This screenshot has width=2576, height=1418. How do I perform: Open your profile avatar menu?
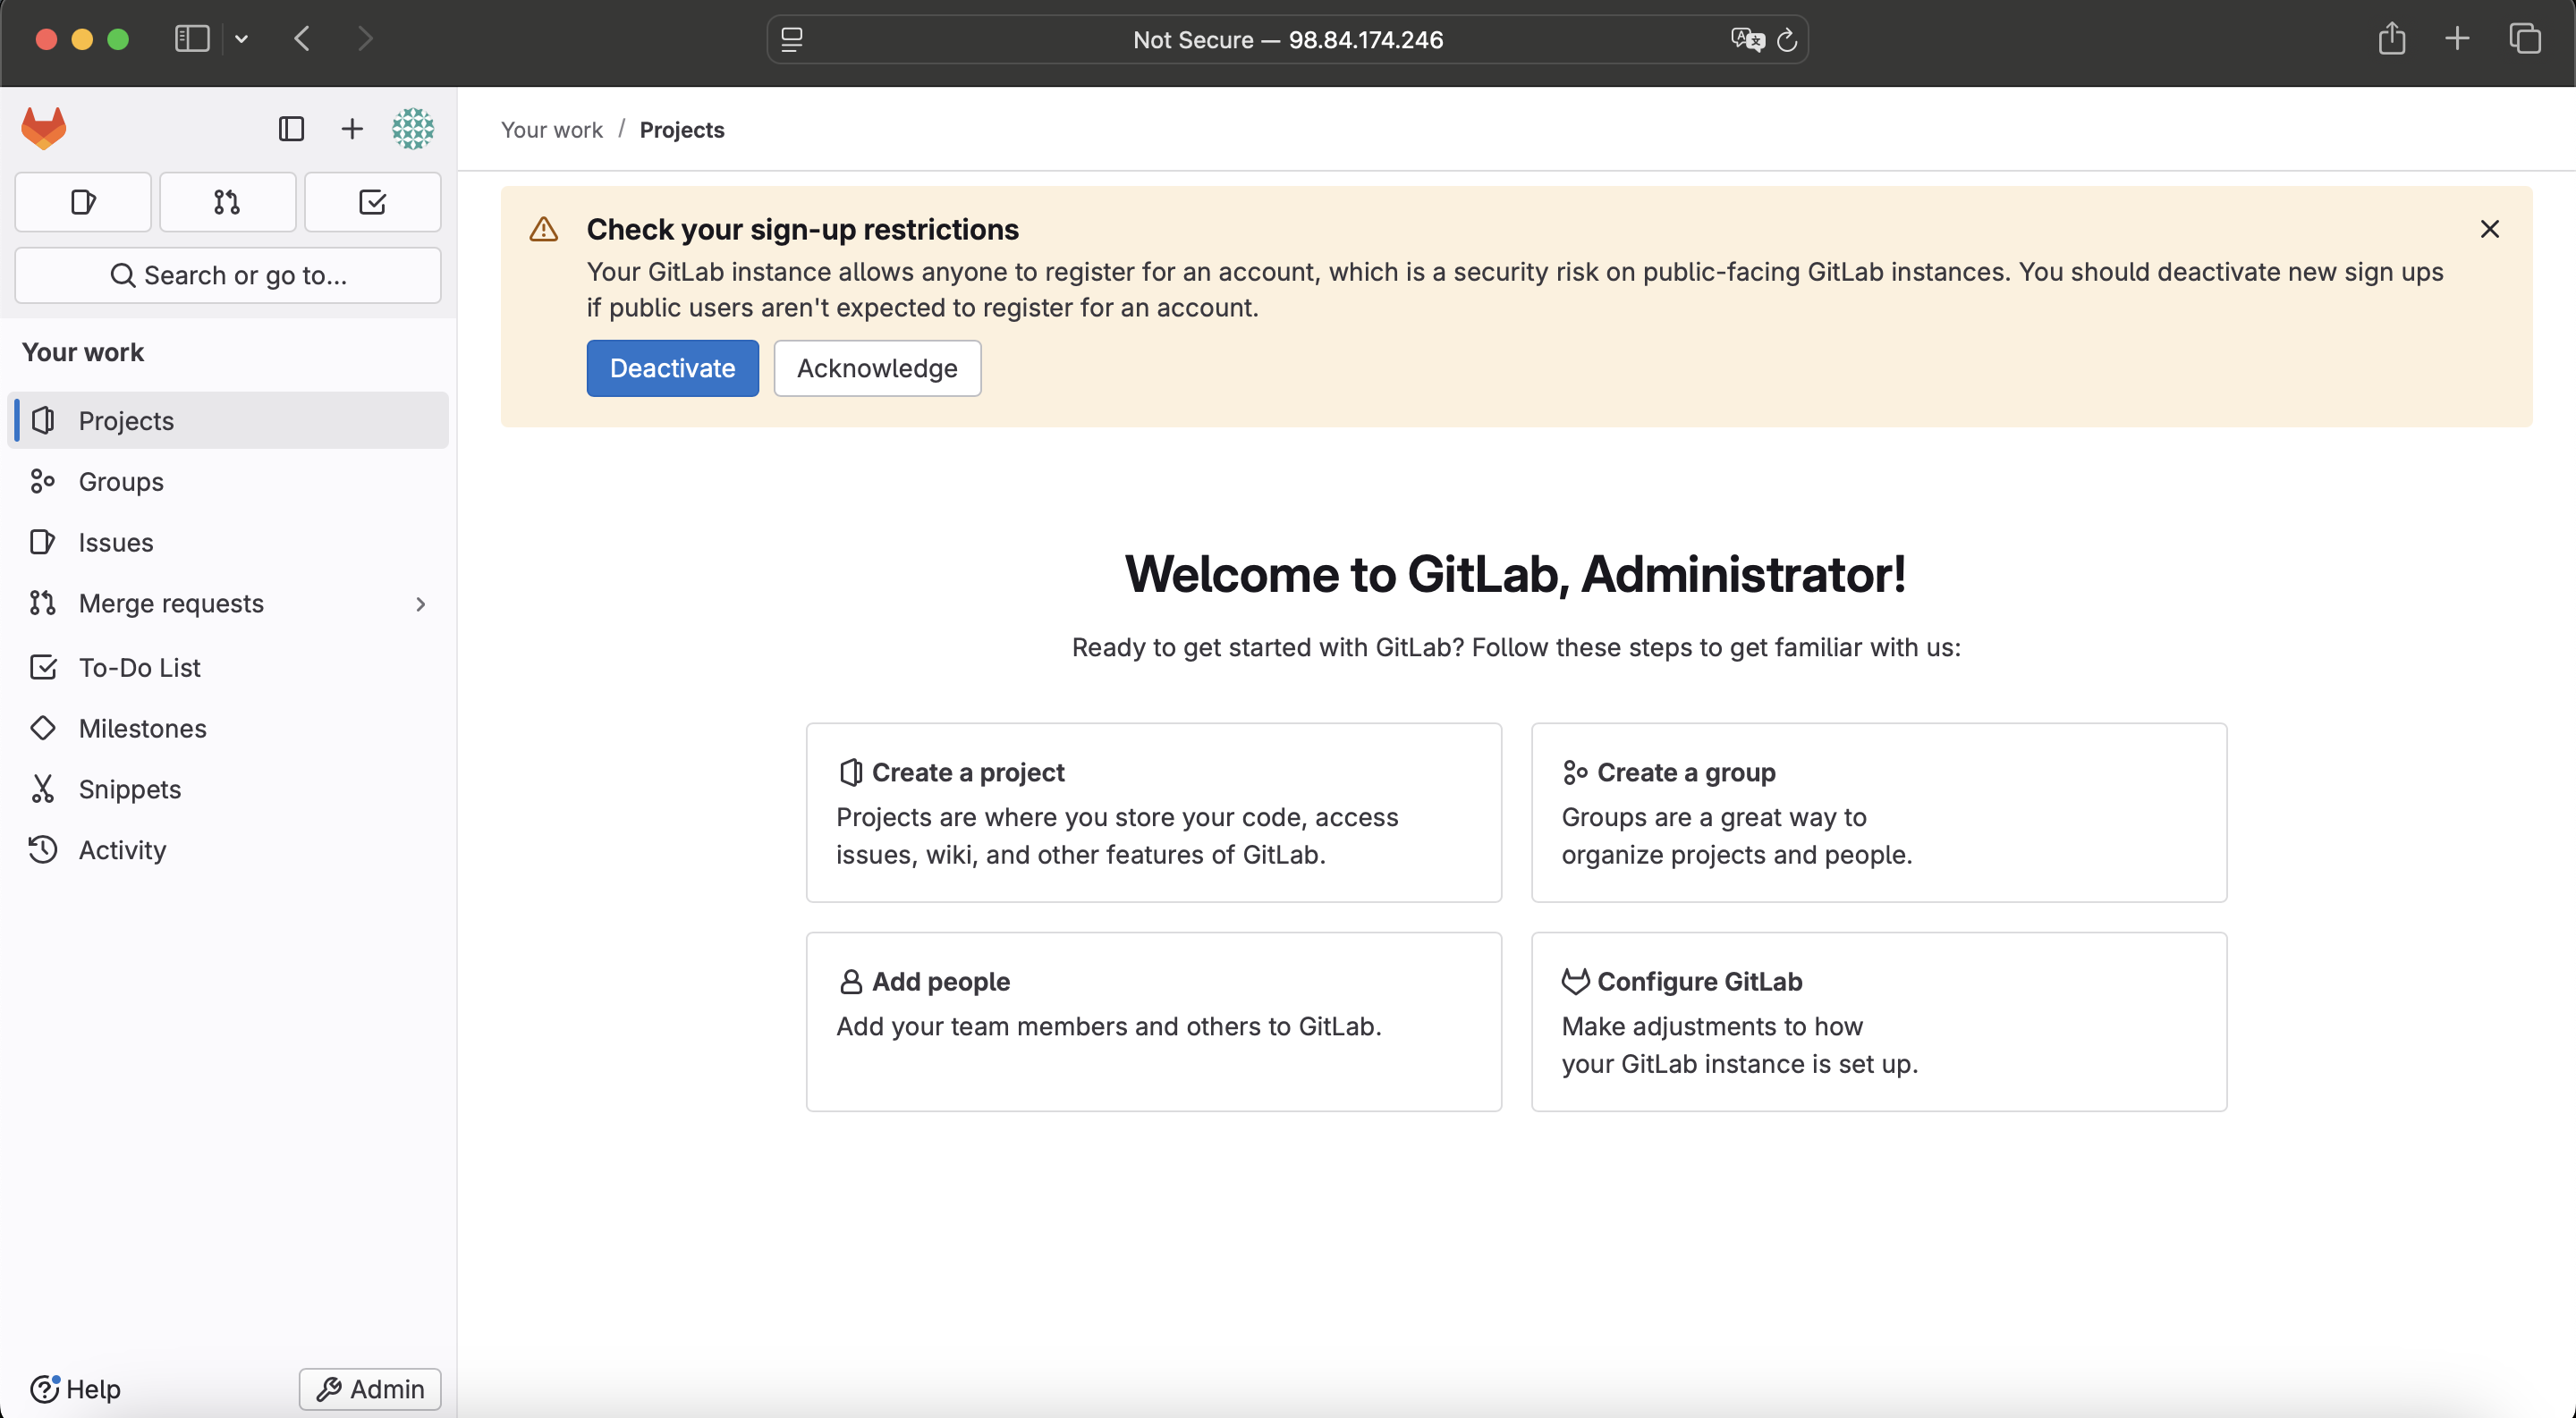click(412, 128)
